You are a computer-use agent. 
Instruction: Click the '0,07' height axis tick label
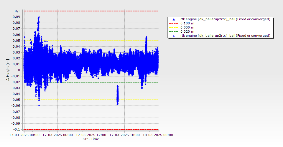point(17,29)
